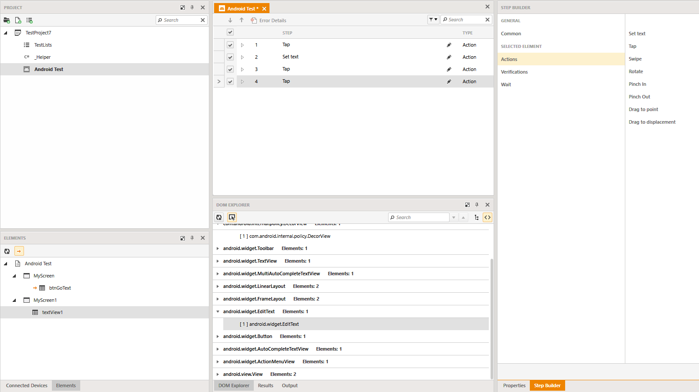The width and height of the screenshot is (699, 392).
Task: Click the move step down arrow icon
Action: tap(230, 20)
